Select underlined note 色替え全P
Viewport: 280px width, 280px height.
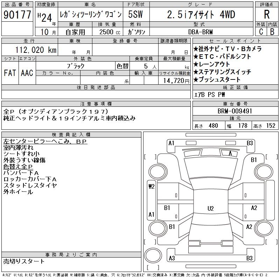click(18, 167)
